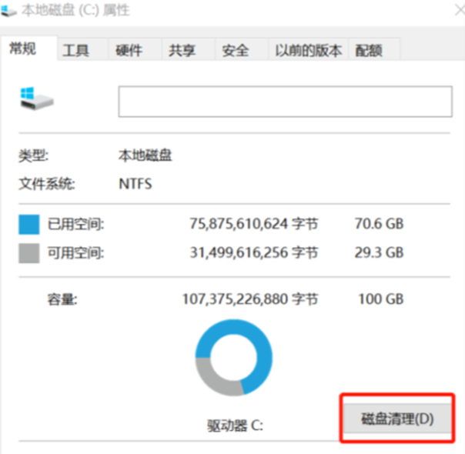Click the window title 本地磁盘 (C:) 属性

[75, 10]
